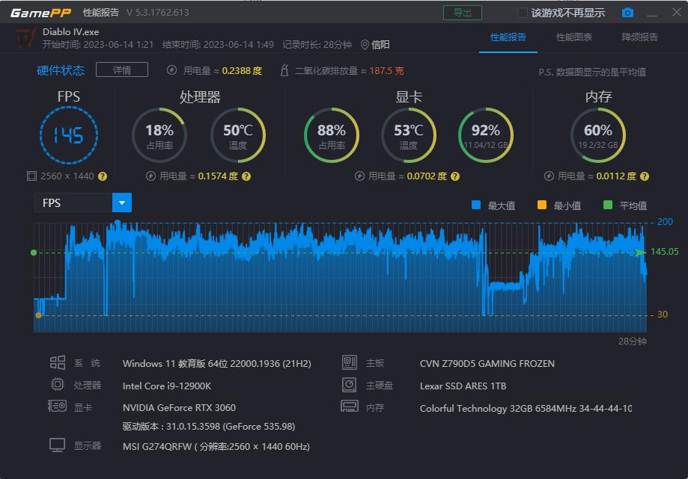Click the power usage icon next to 0.2388 度
Viewport: 688px width, 479px height.
click(171, 69)
